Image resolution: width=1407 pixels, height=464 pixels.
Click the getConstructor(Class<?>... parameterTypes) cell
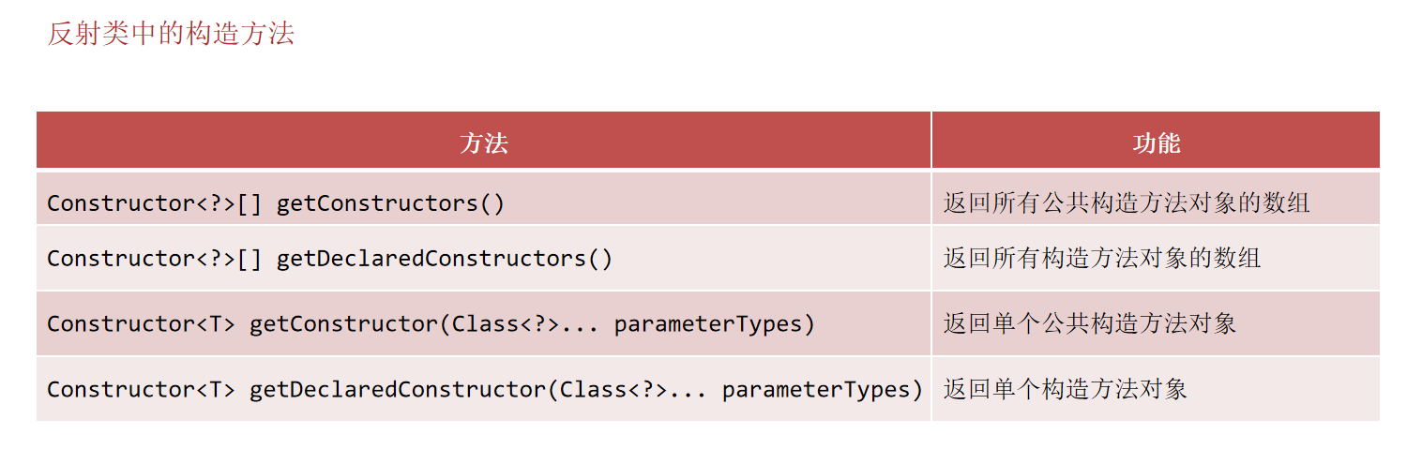(532, 324)
